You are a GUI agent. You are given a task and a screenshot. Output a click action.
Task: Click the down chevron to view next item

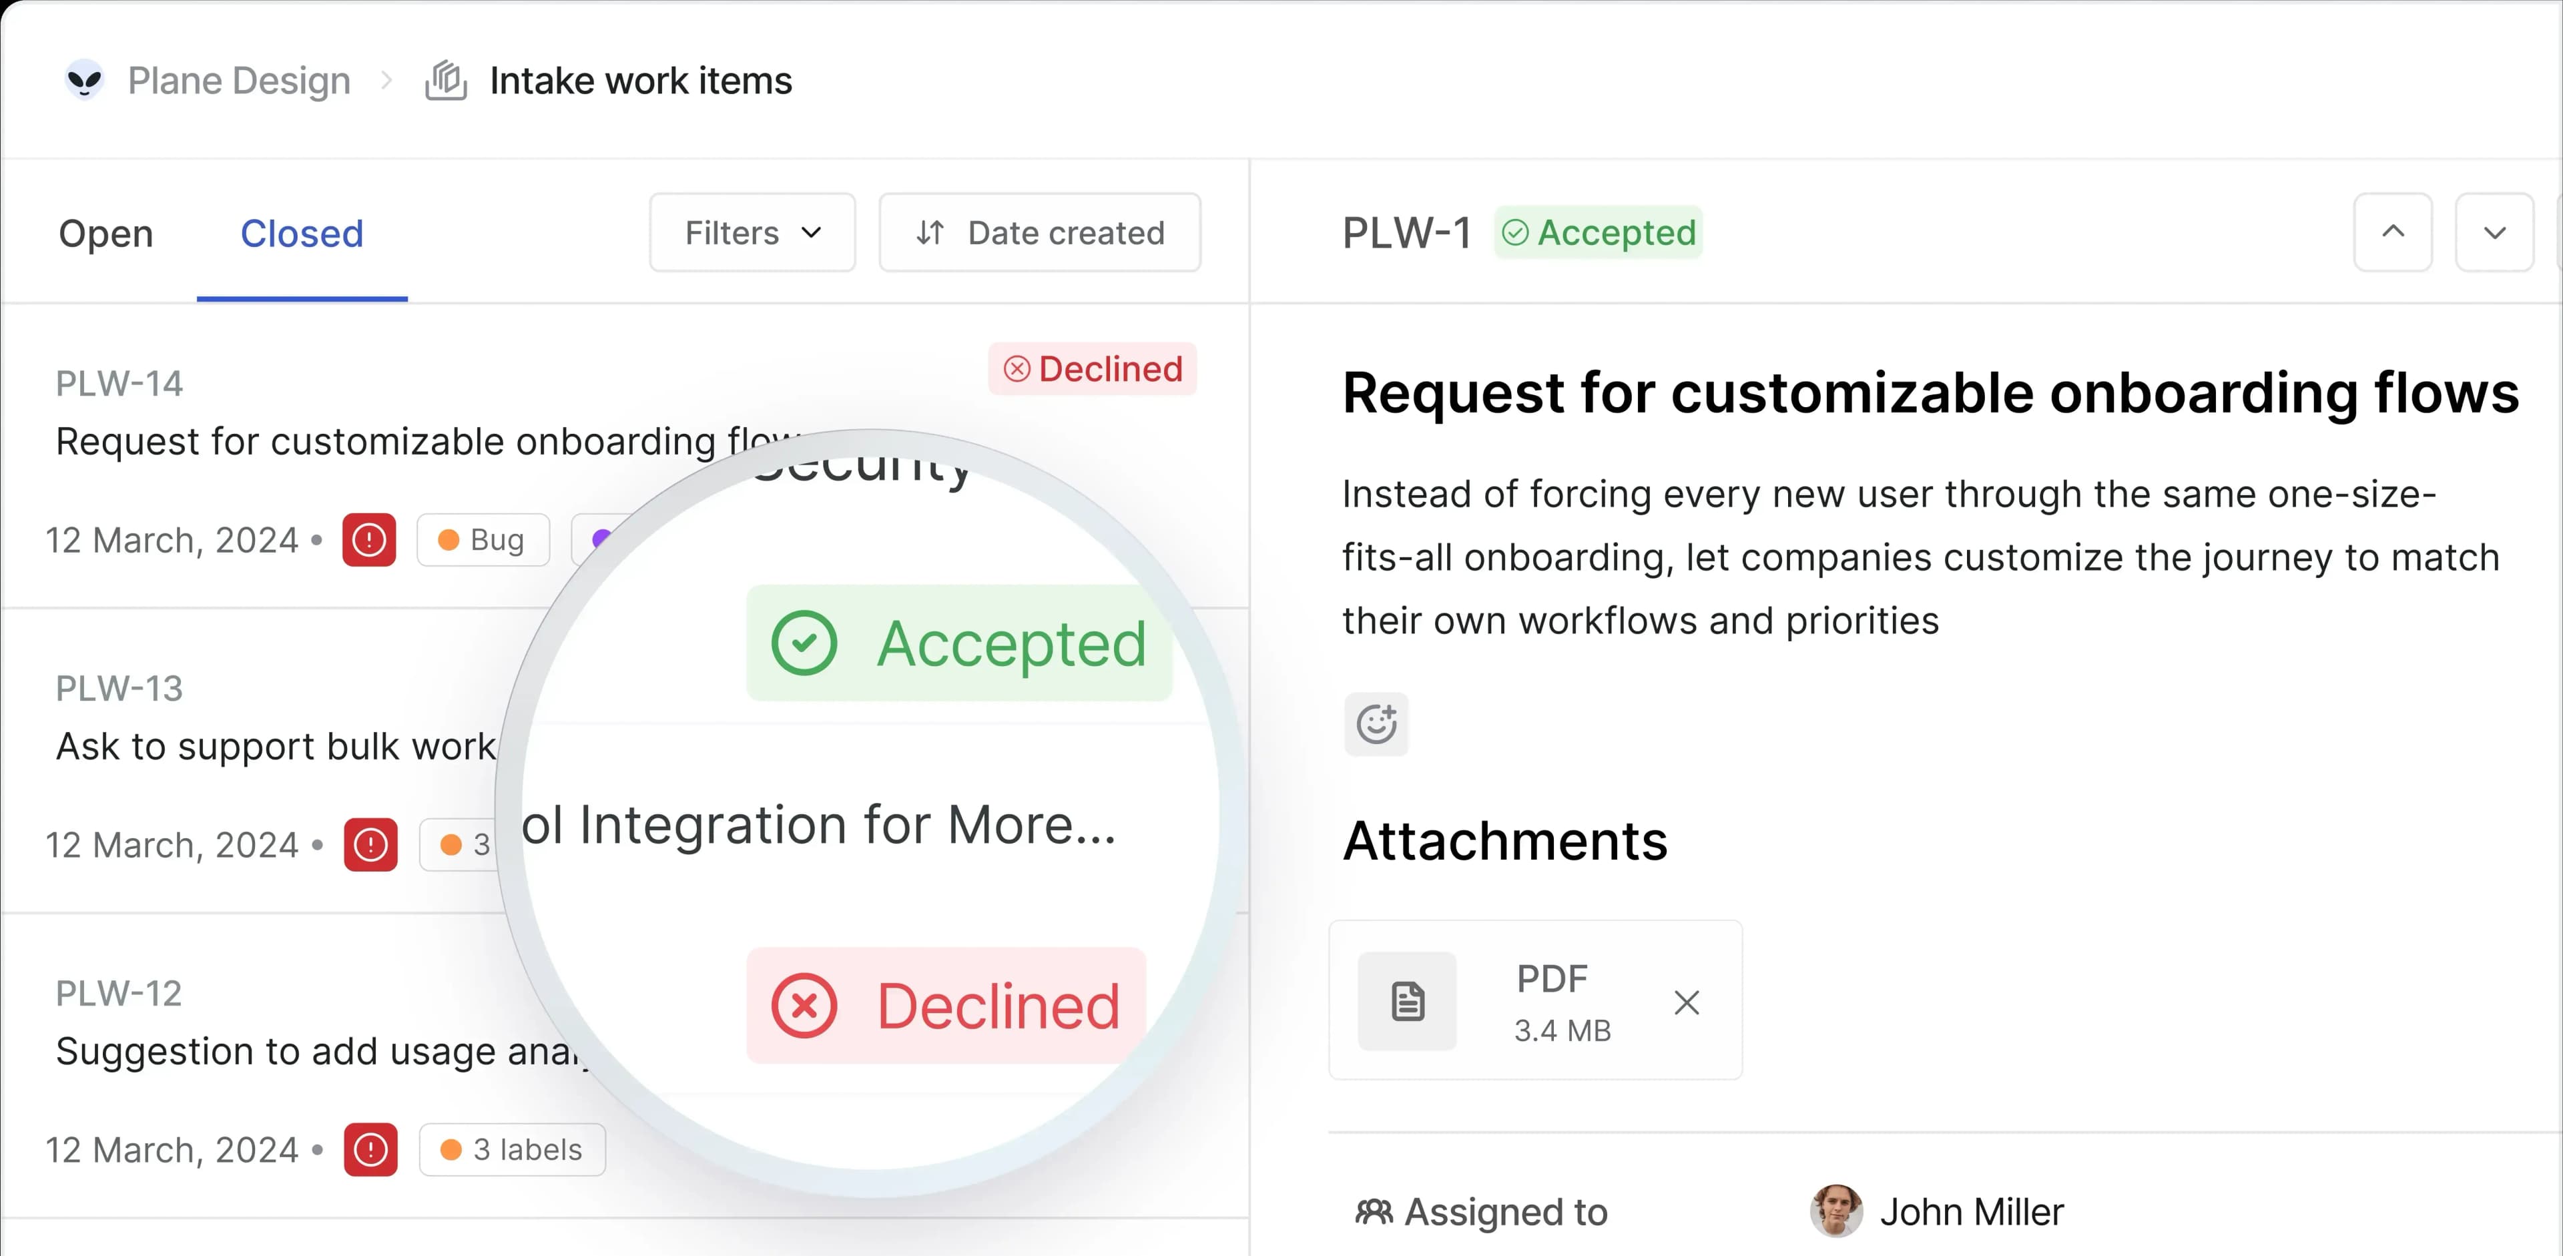tap(2494, 233)
